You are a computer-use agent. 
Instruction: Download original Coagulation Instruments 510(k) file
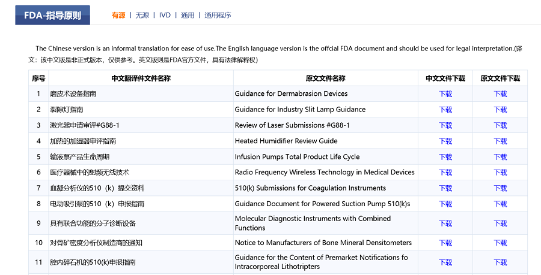pyautogui.click(x=500, y=188)
